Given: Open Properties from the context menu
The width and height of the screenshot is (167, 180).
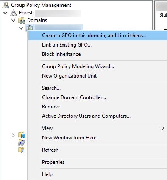Looking at the screenshot, I should pos(97,162).
